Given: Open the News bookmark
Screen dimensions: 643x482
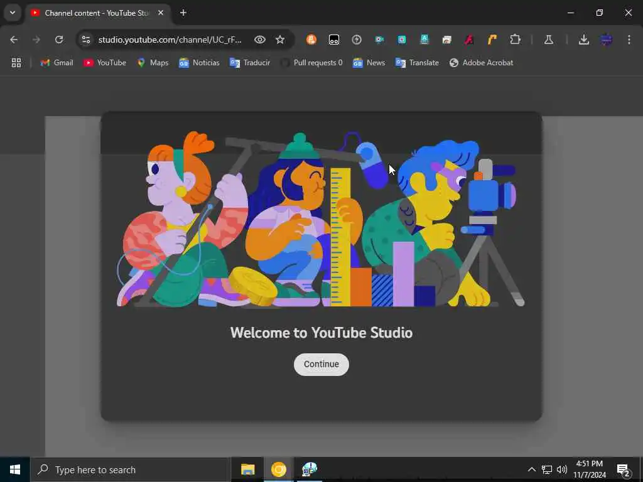Looking at the screenshot, I should (369, 63).
